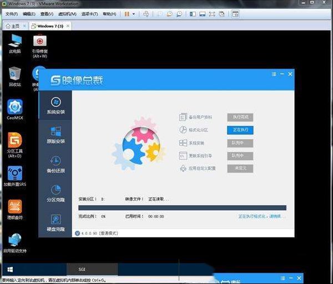
Task: Close the 映像总裁 window
Action: [290, 74]
